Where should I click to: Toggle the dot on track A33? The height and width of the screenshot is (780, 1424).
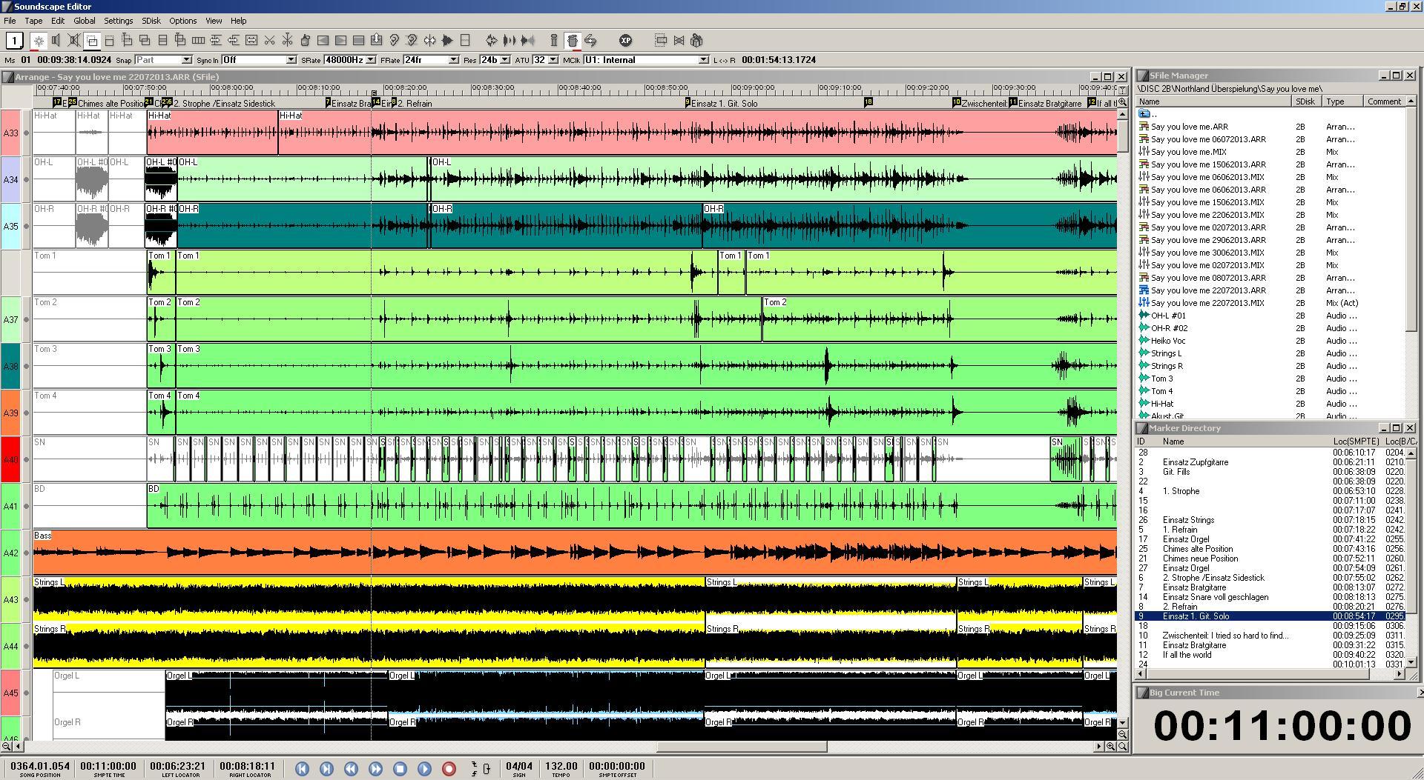pos(27,133)
